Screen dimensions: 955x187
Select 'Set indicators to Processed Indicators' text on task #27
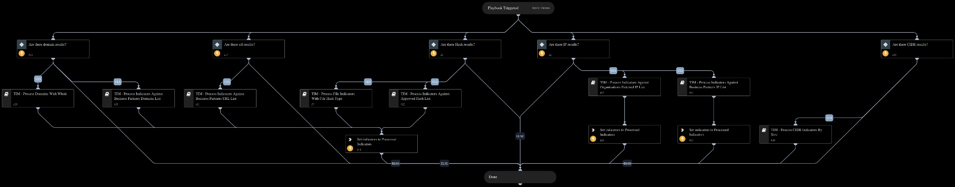pyautogui.click(x=709, y=132)
